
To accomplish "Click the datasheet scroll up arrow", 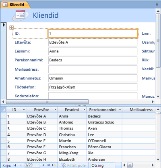I will pos(158,109).
